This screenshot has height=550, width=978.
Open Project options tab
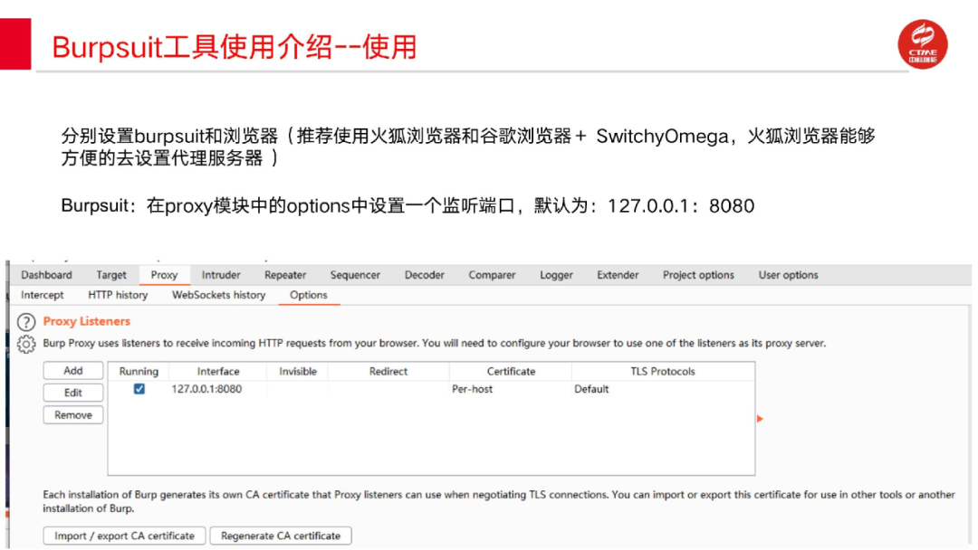point(698,275)
